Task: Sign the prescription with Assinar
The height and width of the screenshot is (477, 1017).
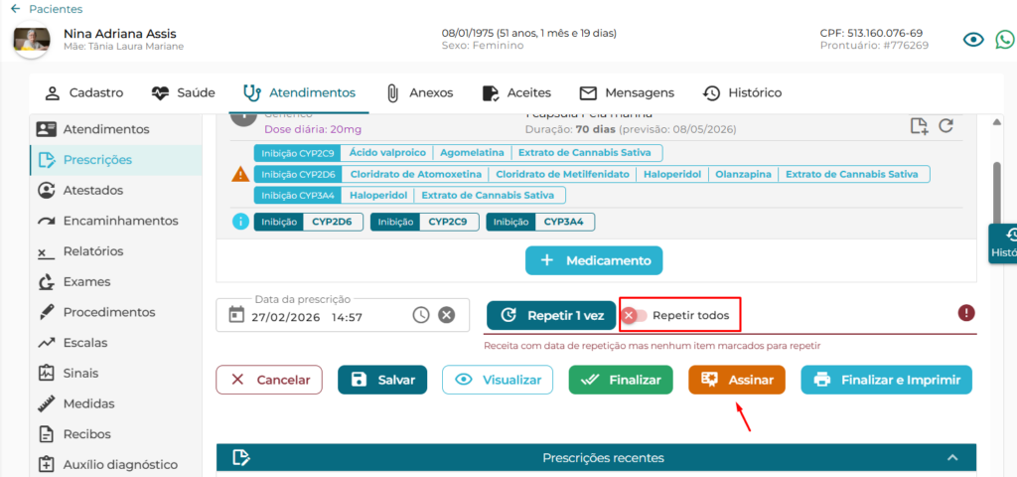Action: pyautogui.click(x=737, y=380)
